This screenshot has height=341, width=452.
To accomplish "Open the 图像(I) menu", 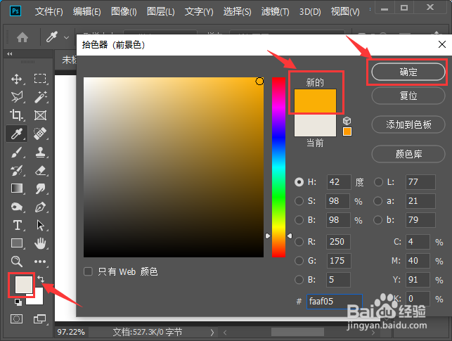I will (124, 12).
